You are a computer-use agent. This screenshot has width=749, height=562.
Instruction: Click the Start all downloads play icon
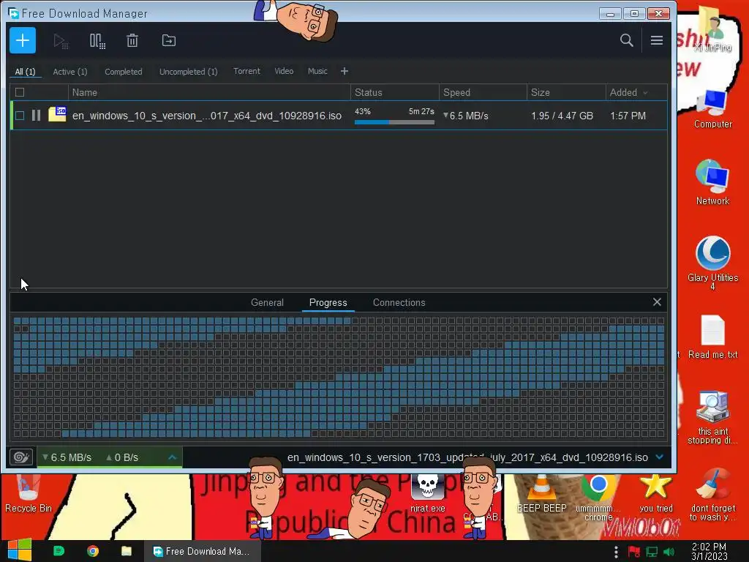pos(61,41)
